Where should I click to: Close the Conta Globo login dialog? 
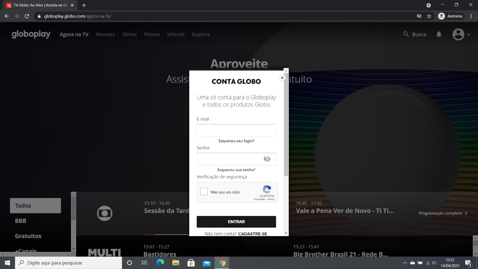point(282,78)
